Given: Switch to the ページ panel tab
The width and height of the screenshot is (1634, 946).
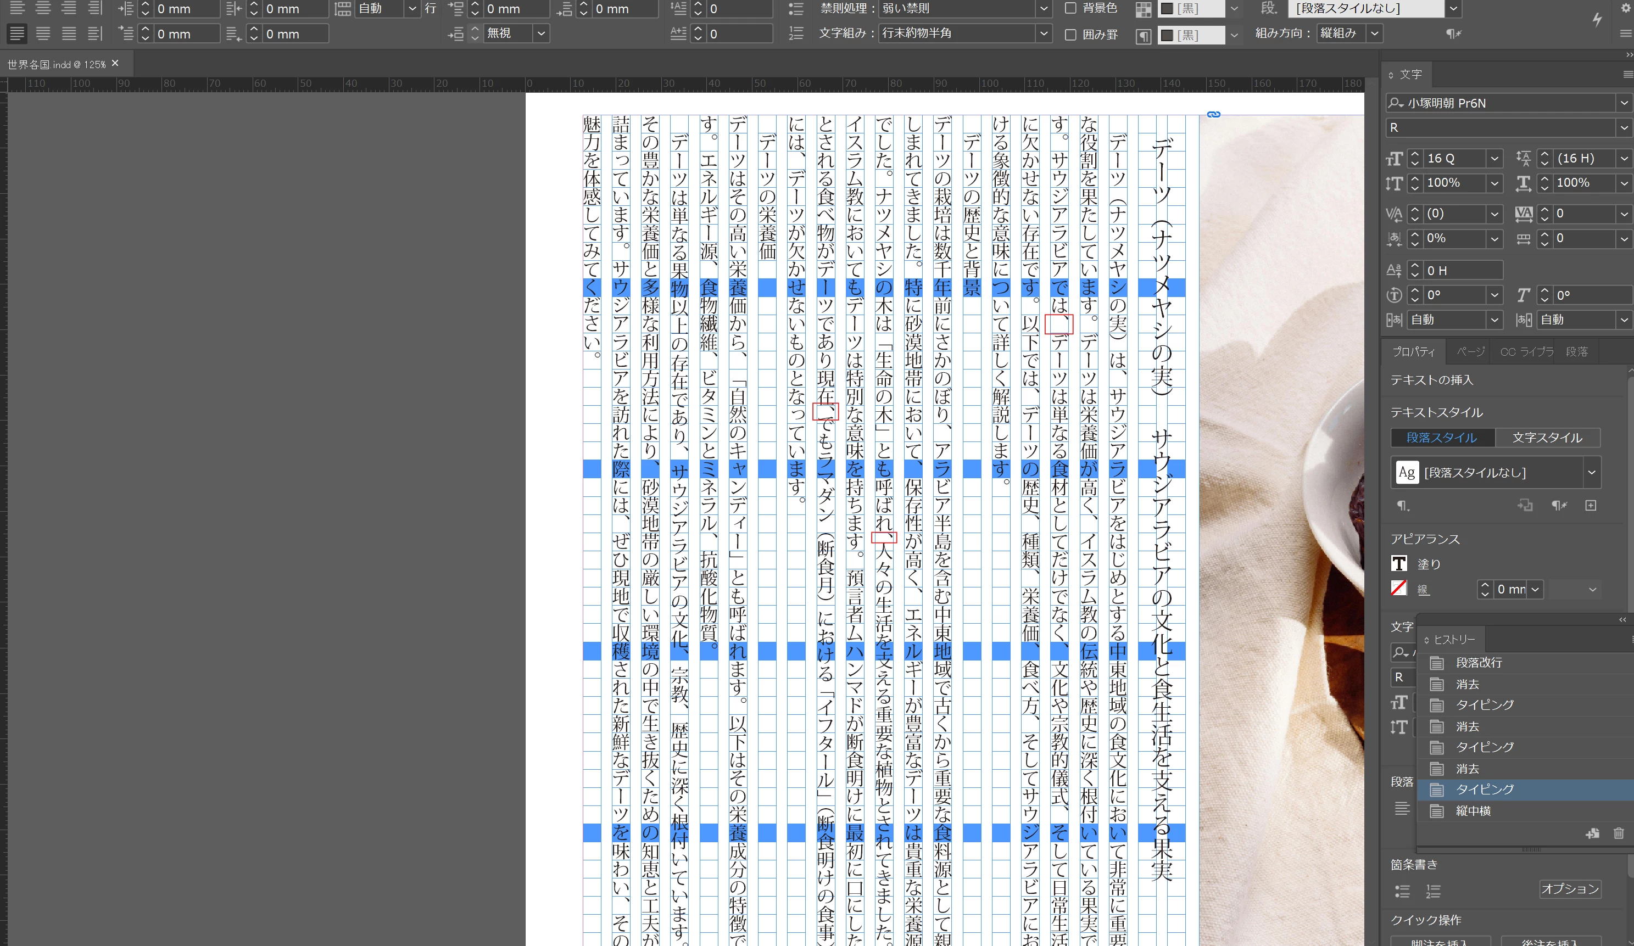Looking at the screenshot, I should 1470,351.
